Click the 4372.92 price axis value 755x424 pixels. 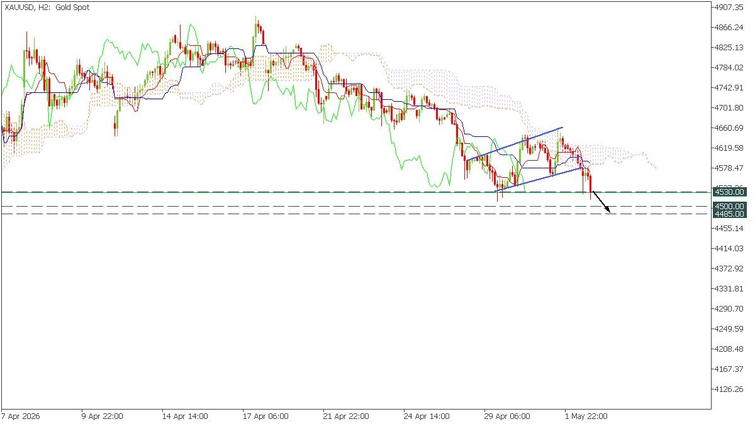click(730, 269)
